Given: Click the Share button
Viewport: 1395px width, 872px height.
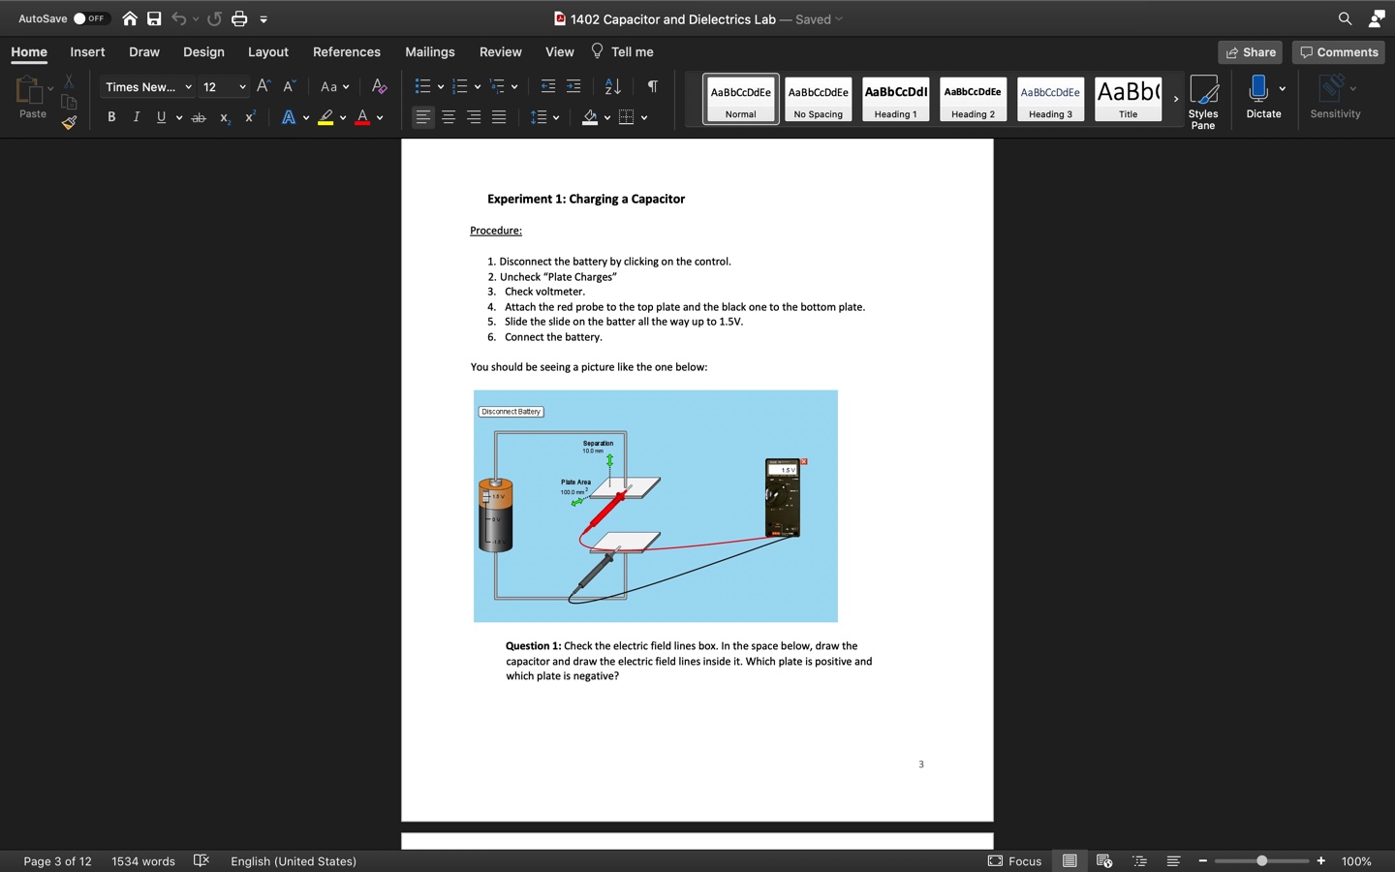Looking at the screenshot, I should [1250, 52].
